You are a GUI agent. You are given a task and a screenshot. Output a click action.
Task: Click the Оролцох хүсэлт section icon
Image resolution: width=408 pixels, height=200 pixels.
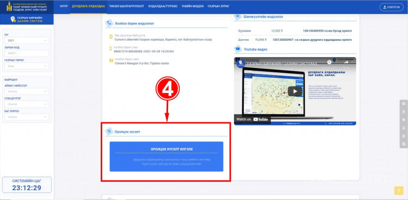[109, 132]
